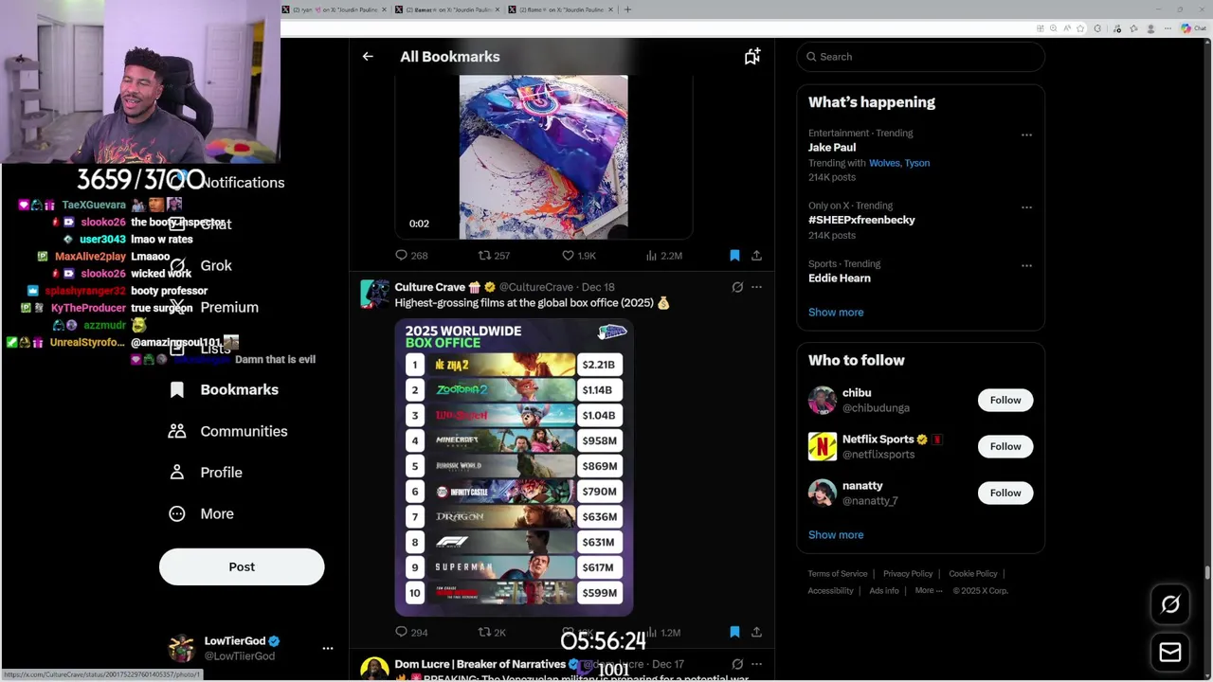1213x682 pixels.
Task: Follow the nanatty account
Action: coord(1005,493)
